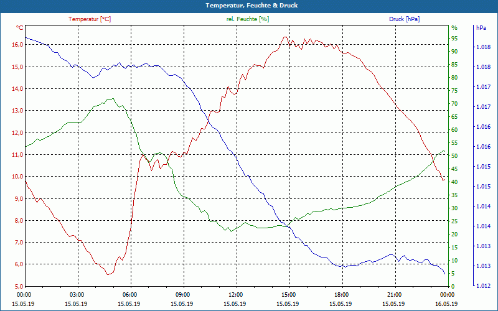Click the '14,0' temperature axis value
Image resolution: width=498 pixels, height=311 pixels.
[17, 88]
